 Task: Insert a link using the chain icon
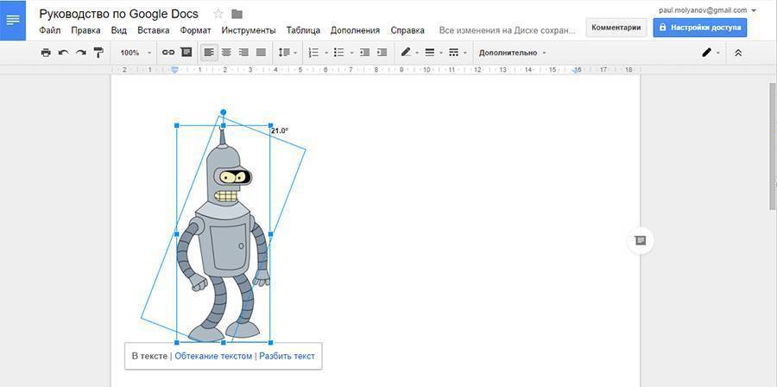[168, 53]
